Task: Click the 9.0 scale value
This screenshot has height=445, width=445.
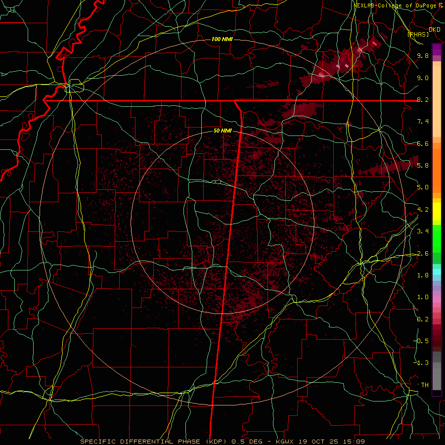Action: [423, 78]
